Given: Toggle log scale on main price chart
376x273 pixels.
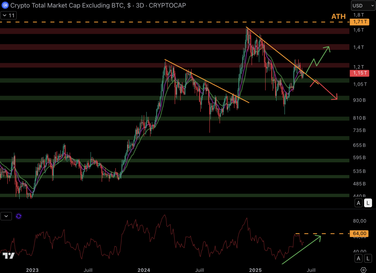Looking at the screenshot, I should click(368, 203).
